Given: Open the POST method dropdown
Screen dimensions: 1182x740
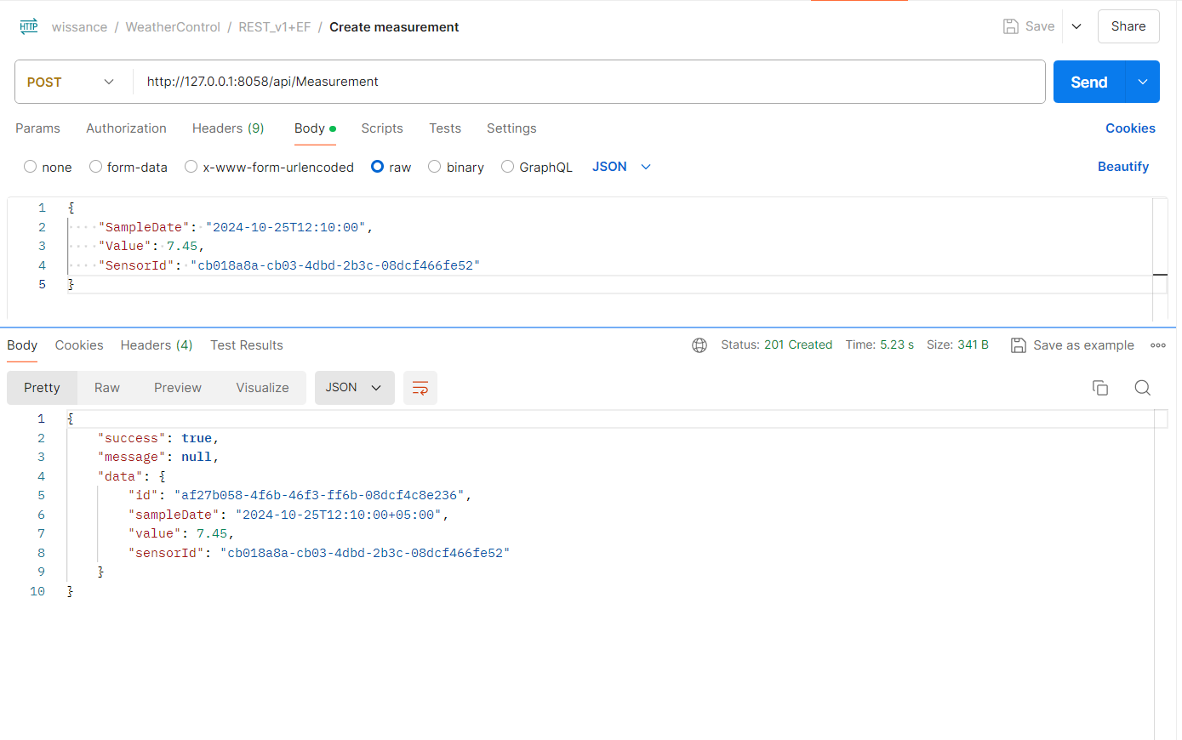Looking at the screenshot, I should pos(109,82).
